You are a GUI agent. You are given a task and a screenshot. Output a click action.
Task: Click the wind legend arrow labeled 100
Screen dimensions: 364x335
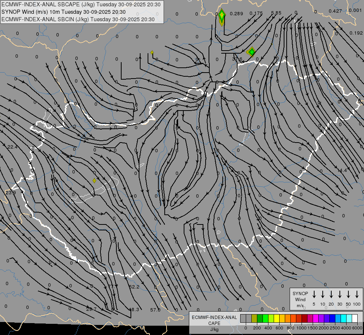click(x=357, y=294)
